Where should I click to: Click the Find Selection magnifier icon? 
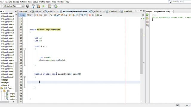point(51,15)
